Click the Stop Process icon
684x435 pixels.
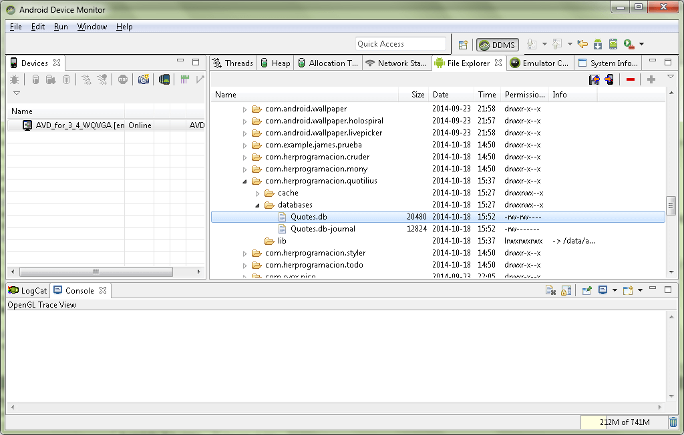coord(123,80)
